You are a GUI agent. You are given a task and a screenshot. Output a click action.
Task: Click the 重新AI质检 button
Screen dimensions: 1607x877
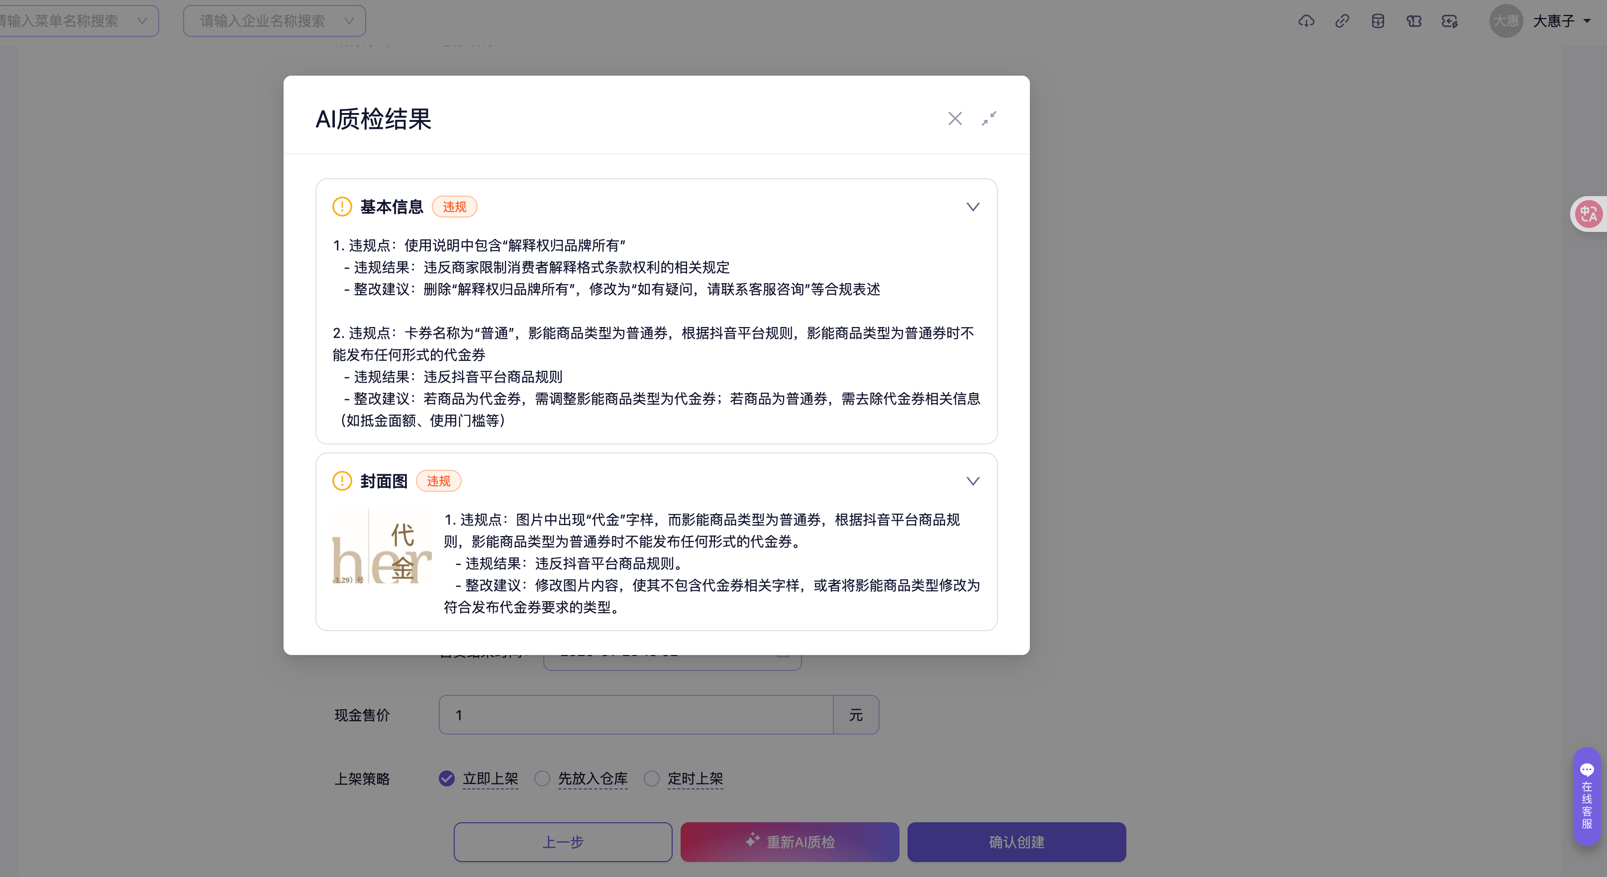789,842
